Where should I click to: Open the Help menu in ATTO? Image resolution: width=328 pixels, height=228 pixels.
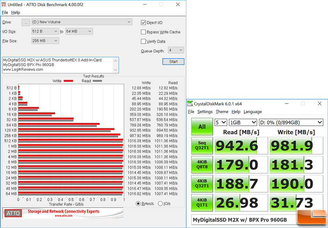pyautogui.click(x=16, y=12)
